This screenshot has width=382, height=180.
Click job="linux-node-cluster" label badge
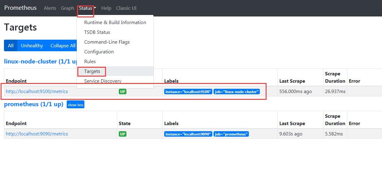(x=237, y=92)
